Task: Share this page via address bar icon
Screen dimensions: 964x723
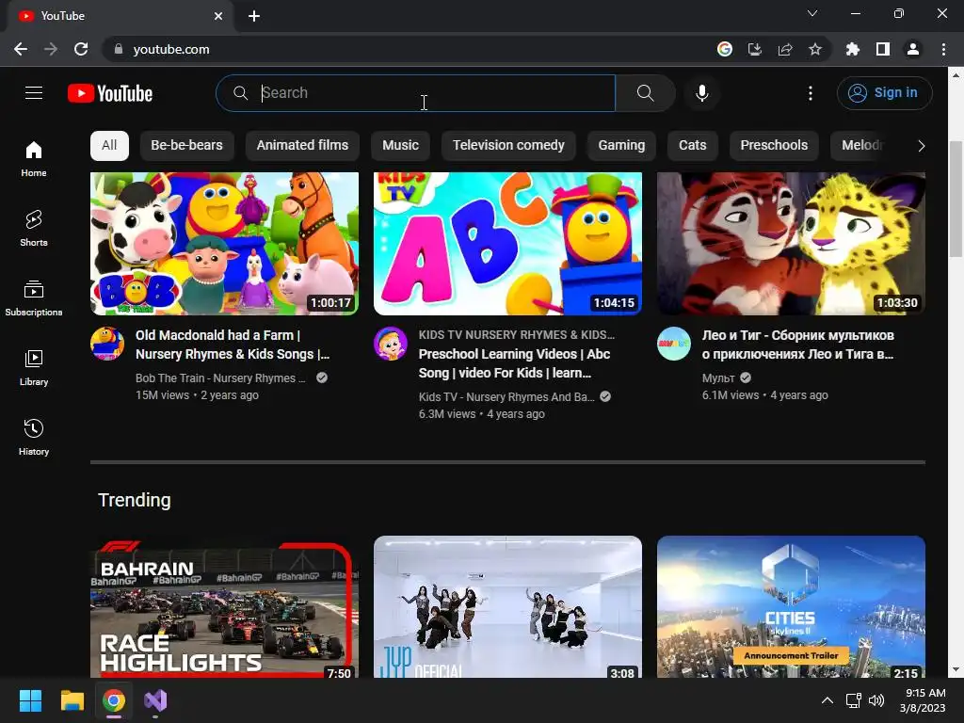Action: click(x=785, y=49)
